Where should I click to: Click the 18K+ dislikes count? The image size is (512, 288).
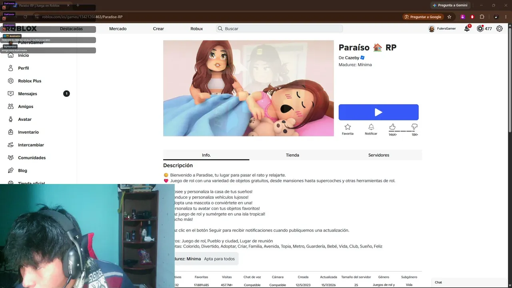[x=415, y=135]
